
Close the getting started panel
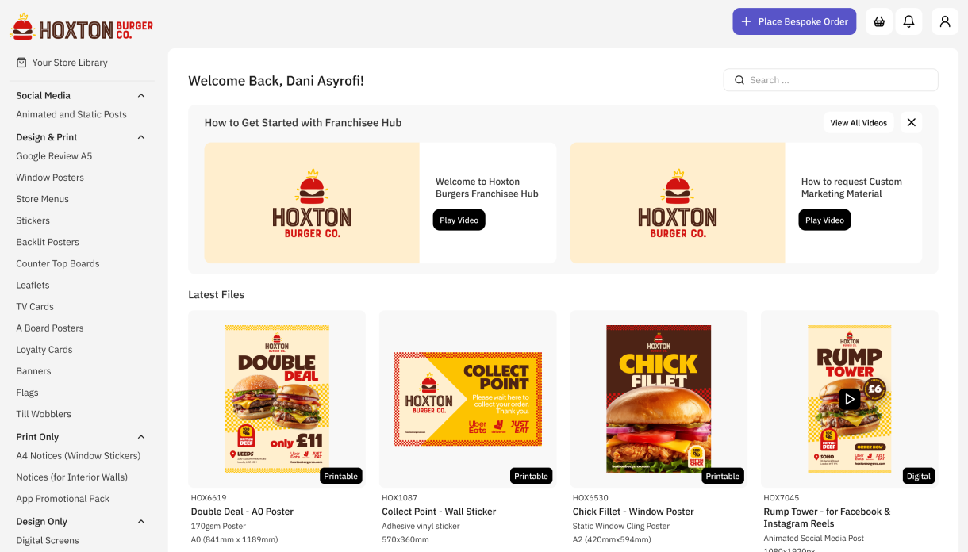[912, 122]
